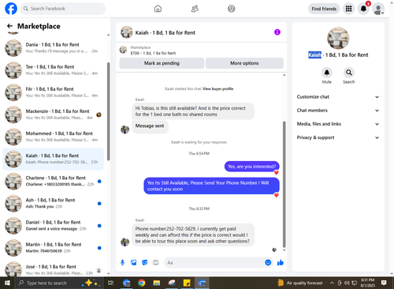Go to the Home feed icon
394x289 pixels.
pos(158,9)
